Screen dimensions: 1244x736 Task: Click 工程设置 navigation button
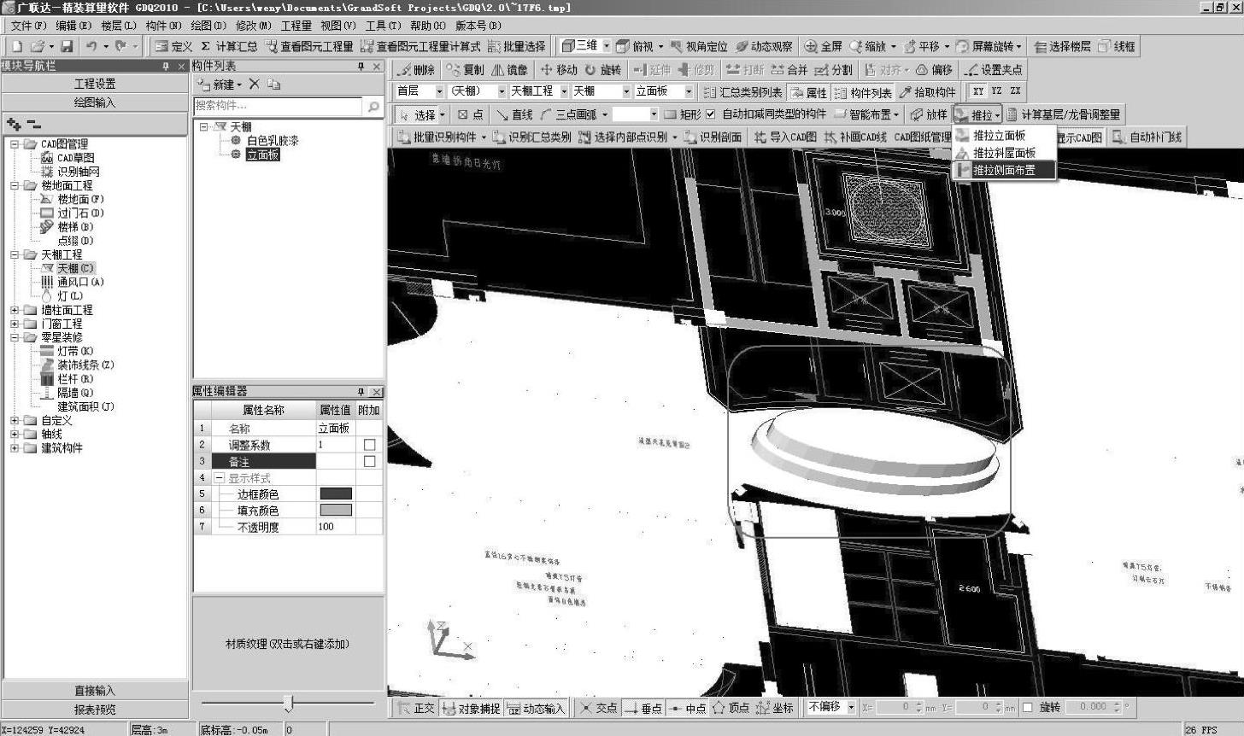(x=94, y=84)
